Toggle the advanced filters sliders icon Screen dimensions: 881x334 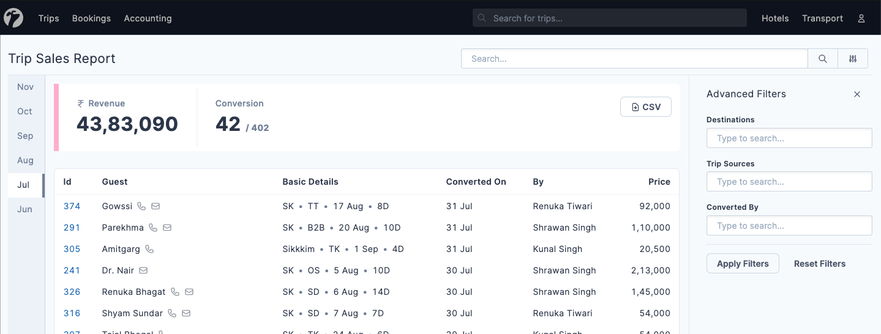(x=853, y=59)
